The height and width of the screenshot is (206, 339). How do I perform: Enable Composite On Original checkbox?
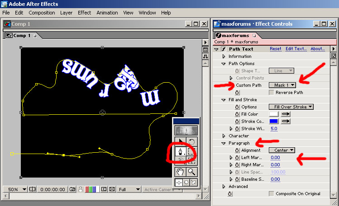pyautogui.click(x=271, y=193)
